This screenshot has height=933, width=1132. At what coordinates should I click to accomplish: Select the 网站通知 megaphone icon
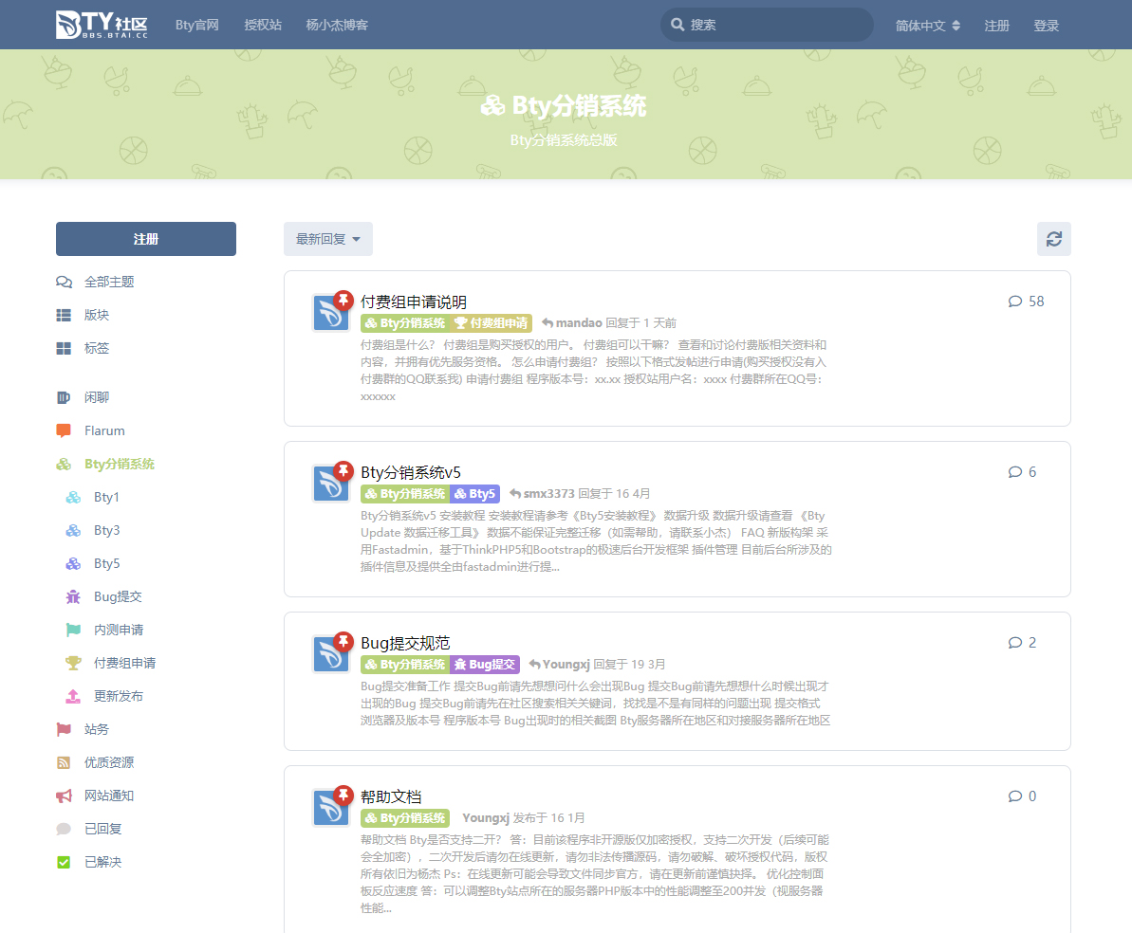tap(64, 796)
